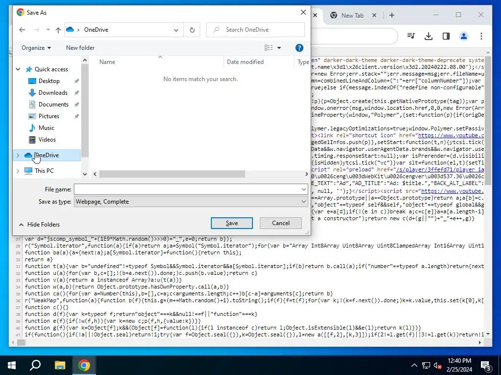
Task: Open a new Chrome tab
Action: (x=392, y=15)
